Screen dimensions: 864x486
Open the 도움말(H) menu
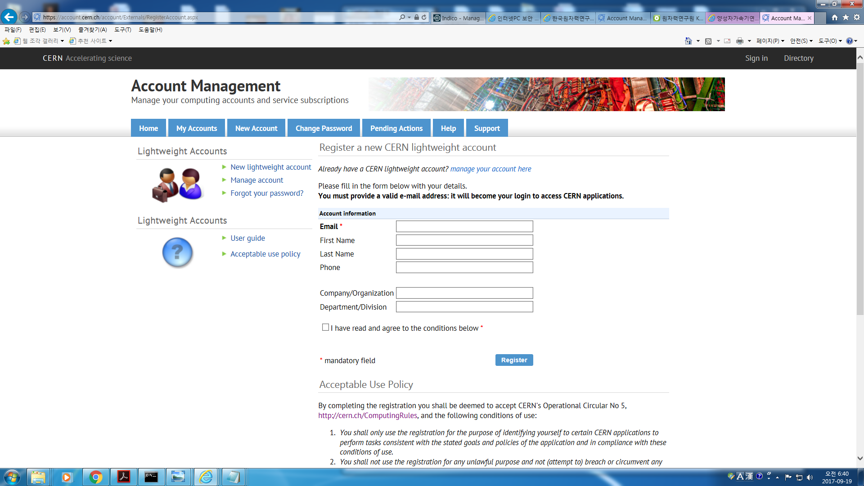coord(150,30)
